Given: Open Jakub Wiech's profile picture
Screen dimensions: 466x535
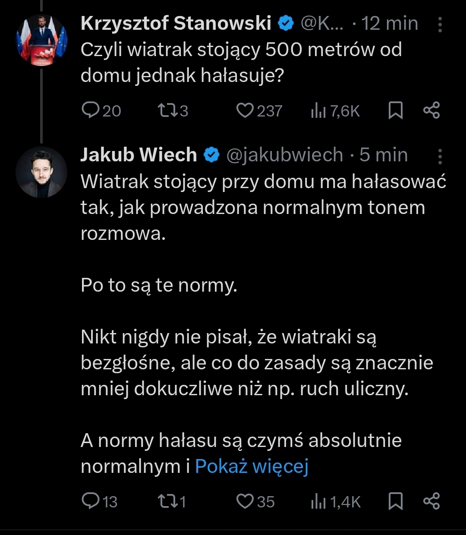Looking at the screenshot, I should tap(41, 172).
